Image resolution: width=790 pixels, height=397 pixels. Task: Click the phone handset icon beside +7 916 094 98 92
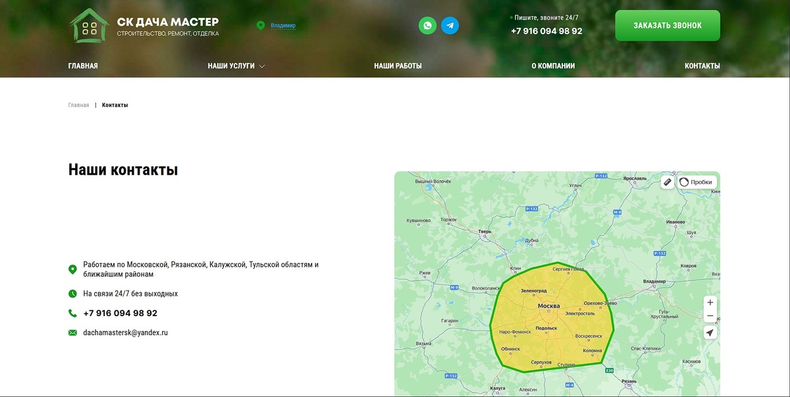(72, 313)
